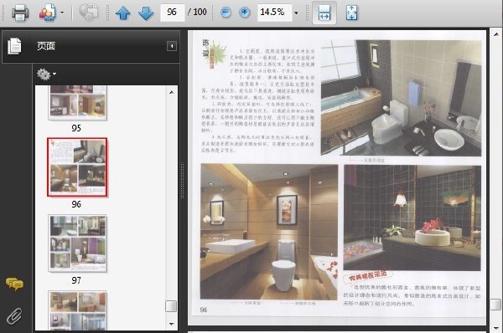Open the dropdown beside the share icon
The image size is (503, 333).
(62, 13)
